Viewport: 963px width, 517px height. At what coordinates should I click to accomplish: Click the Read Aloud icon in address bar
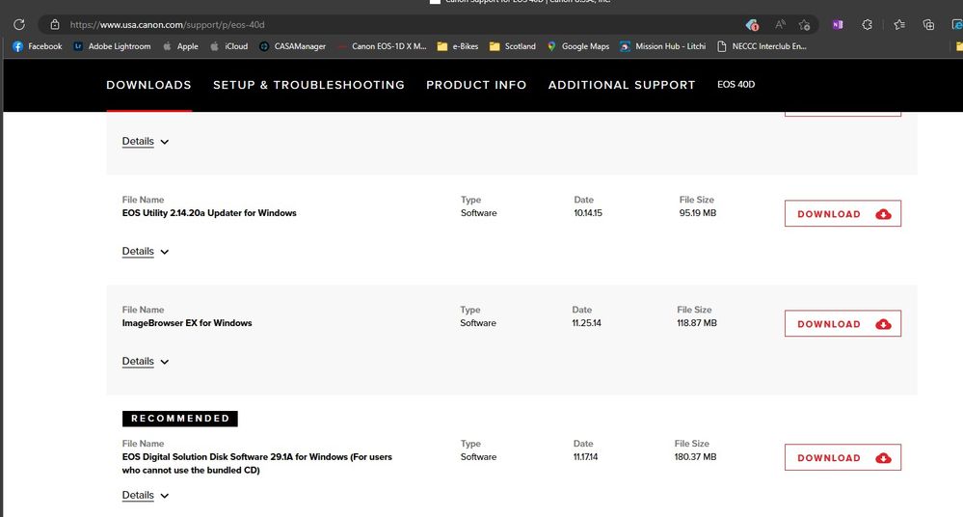tap(781, 24)
